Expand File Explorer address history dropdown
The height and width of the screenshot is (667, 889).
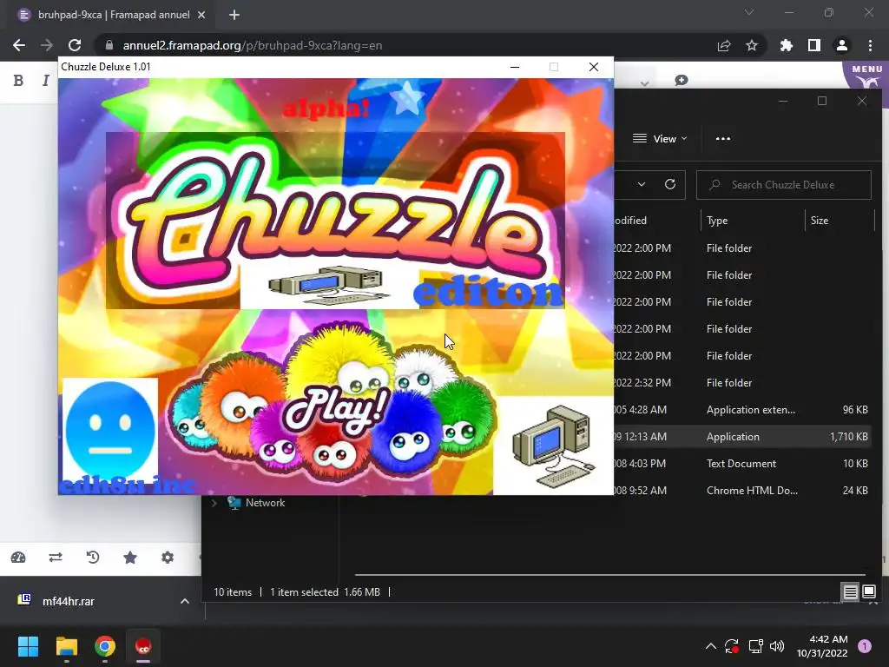coord(642,184)
